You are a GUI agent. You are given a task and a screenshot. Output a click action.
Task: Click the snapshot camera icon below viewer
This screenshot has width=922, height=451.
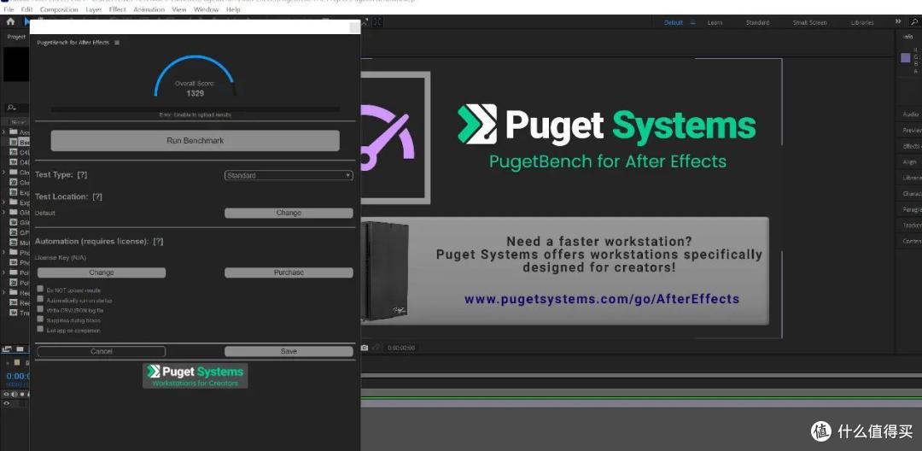pos(365,348)
